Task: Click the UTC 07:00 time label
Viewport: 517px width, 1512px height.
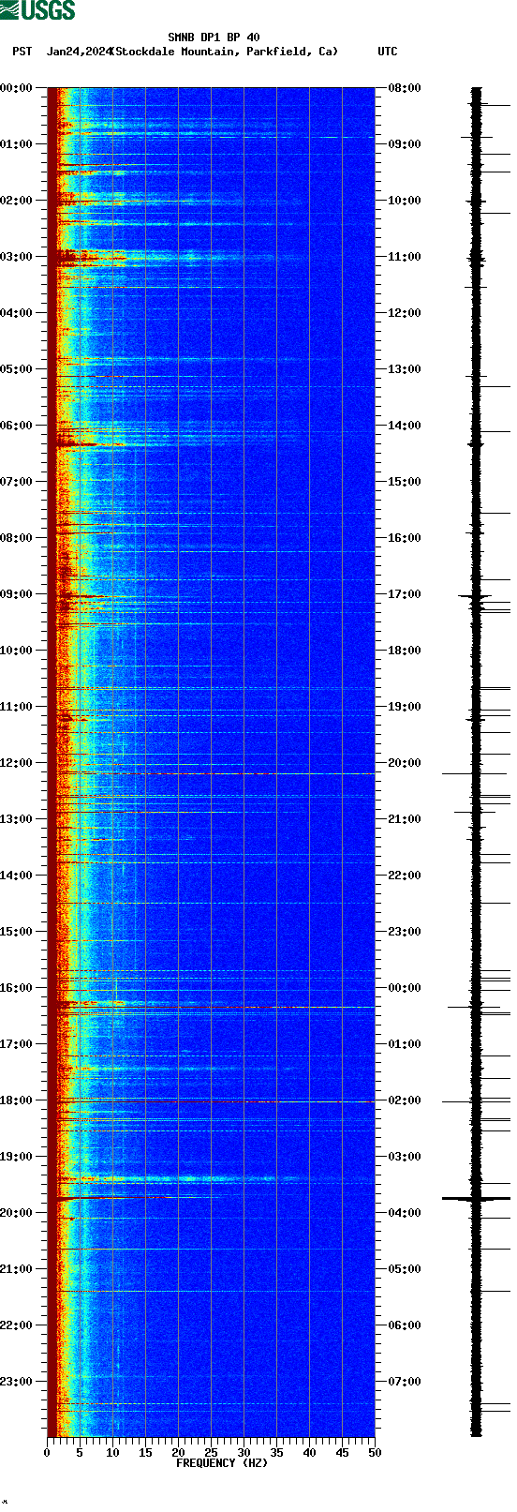Action: pyautogui.click(x=405, y=1382)
